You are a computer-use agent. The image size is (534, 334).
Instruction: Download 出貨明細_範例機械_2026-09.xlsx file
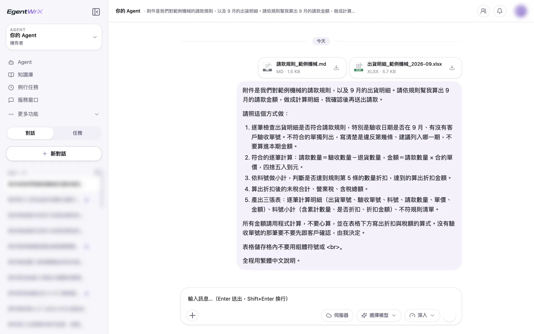coord(452,68)
